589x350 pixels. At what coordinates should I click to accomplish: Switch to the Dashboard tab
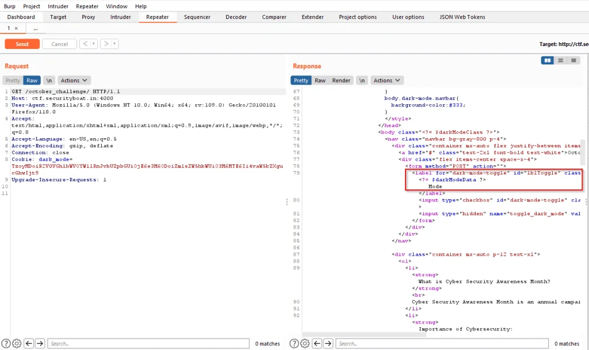21,17
